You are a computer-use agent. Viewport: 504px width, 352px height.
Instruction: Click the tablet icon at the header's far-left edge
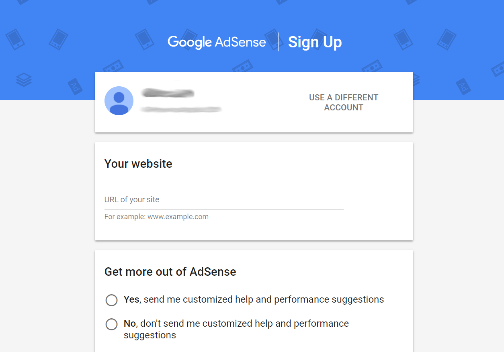click(15, 39)
